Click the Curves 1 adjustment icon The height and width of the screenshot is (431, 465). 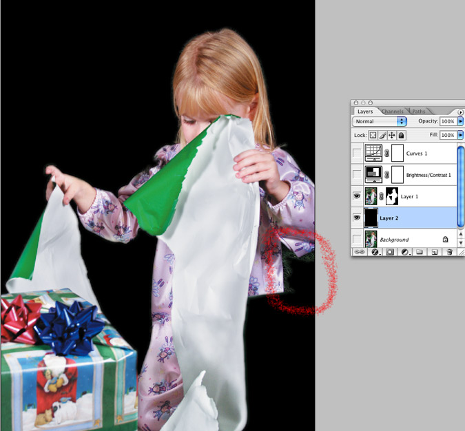[x=373, y=153]
